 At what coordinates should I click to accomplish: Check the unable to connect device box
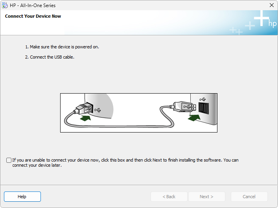9,160
